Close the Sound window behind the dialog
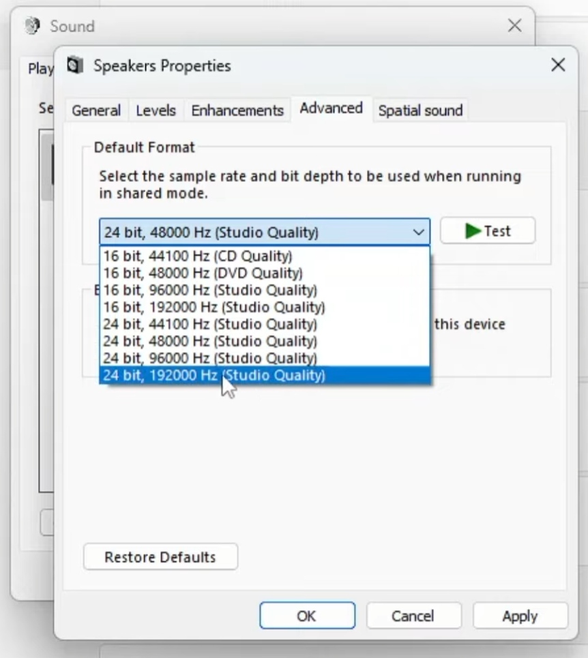The image size is (588, 658). (x=514, y=27)
